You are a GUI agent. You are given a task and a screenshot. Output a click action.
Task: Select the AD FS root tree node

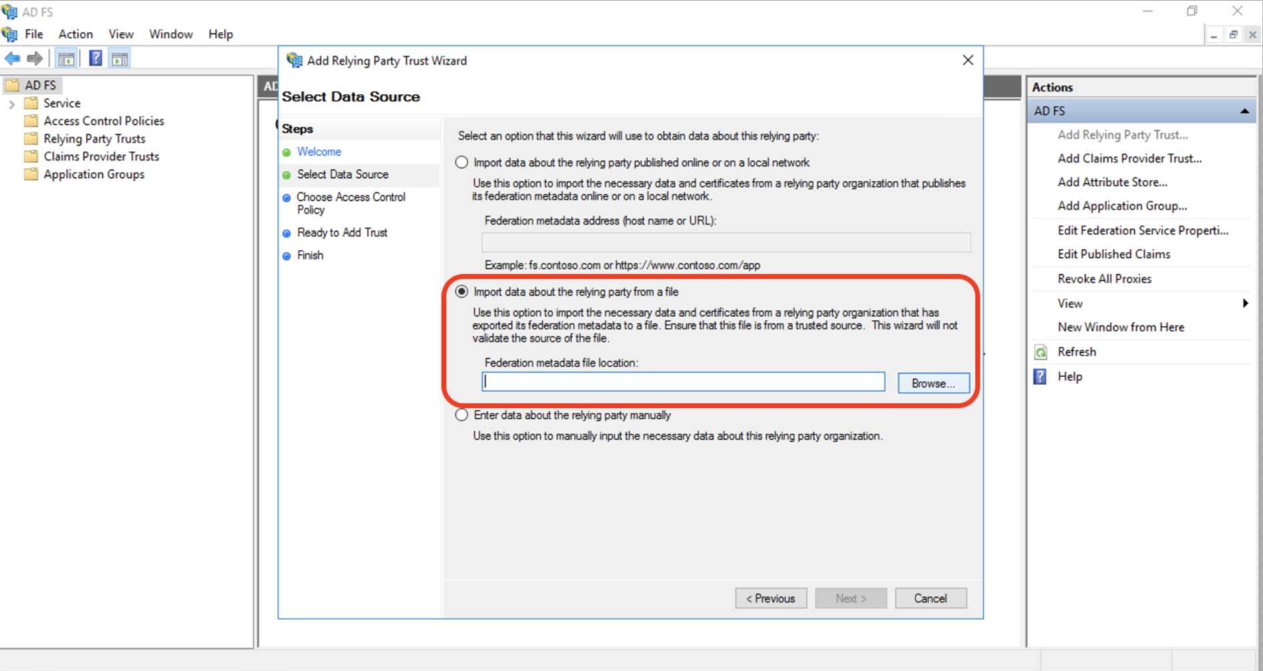point(40,85)
